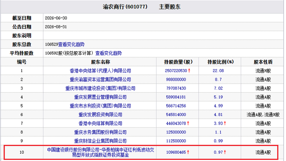Click red up arrow beside 446043078
286x161 pixels.
click(188, 123)
